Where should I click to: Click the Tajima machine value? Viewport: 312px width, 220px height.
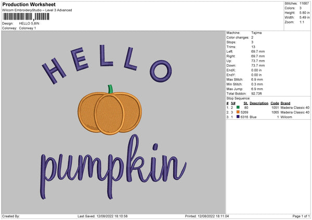coord(256,33)
